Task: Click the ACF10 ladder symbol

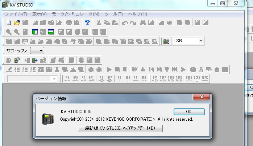Action: [205, 79]
